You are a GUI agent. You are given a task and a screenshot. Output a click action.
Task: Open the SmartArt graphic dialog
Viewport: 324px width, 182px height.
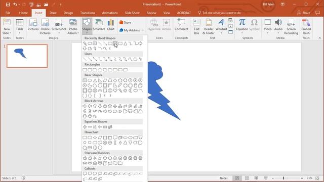coord(99,25)
